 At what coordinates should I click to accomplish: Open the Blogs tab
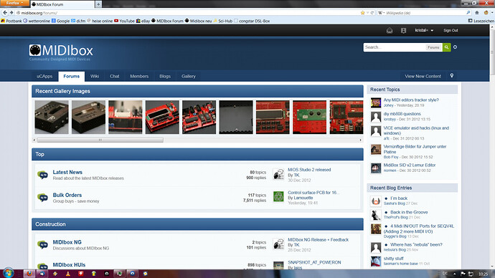pyautogui.click(x=165, y=76)
